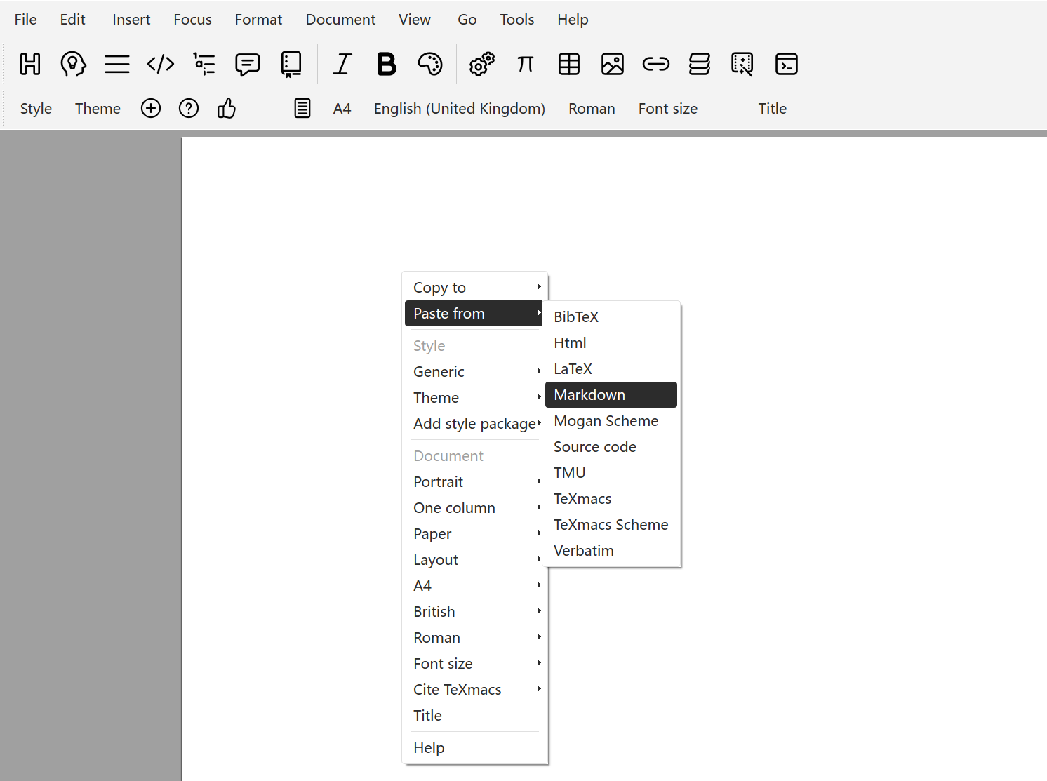The image size is (1047, 781).
Task: Expand British language submenu
Action: click(x=475, y=611)
